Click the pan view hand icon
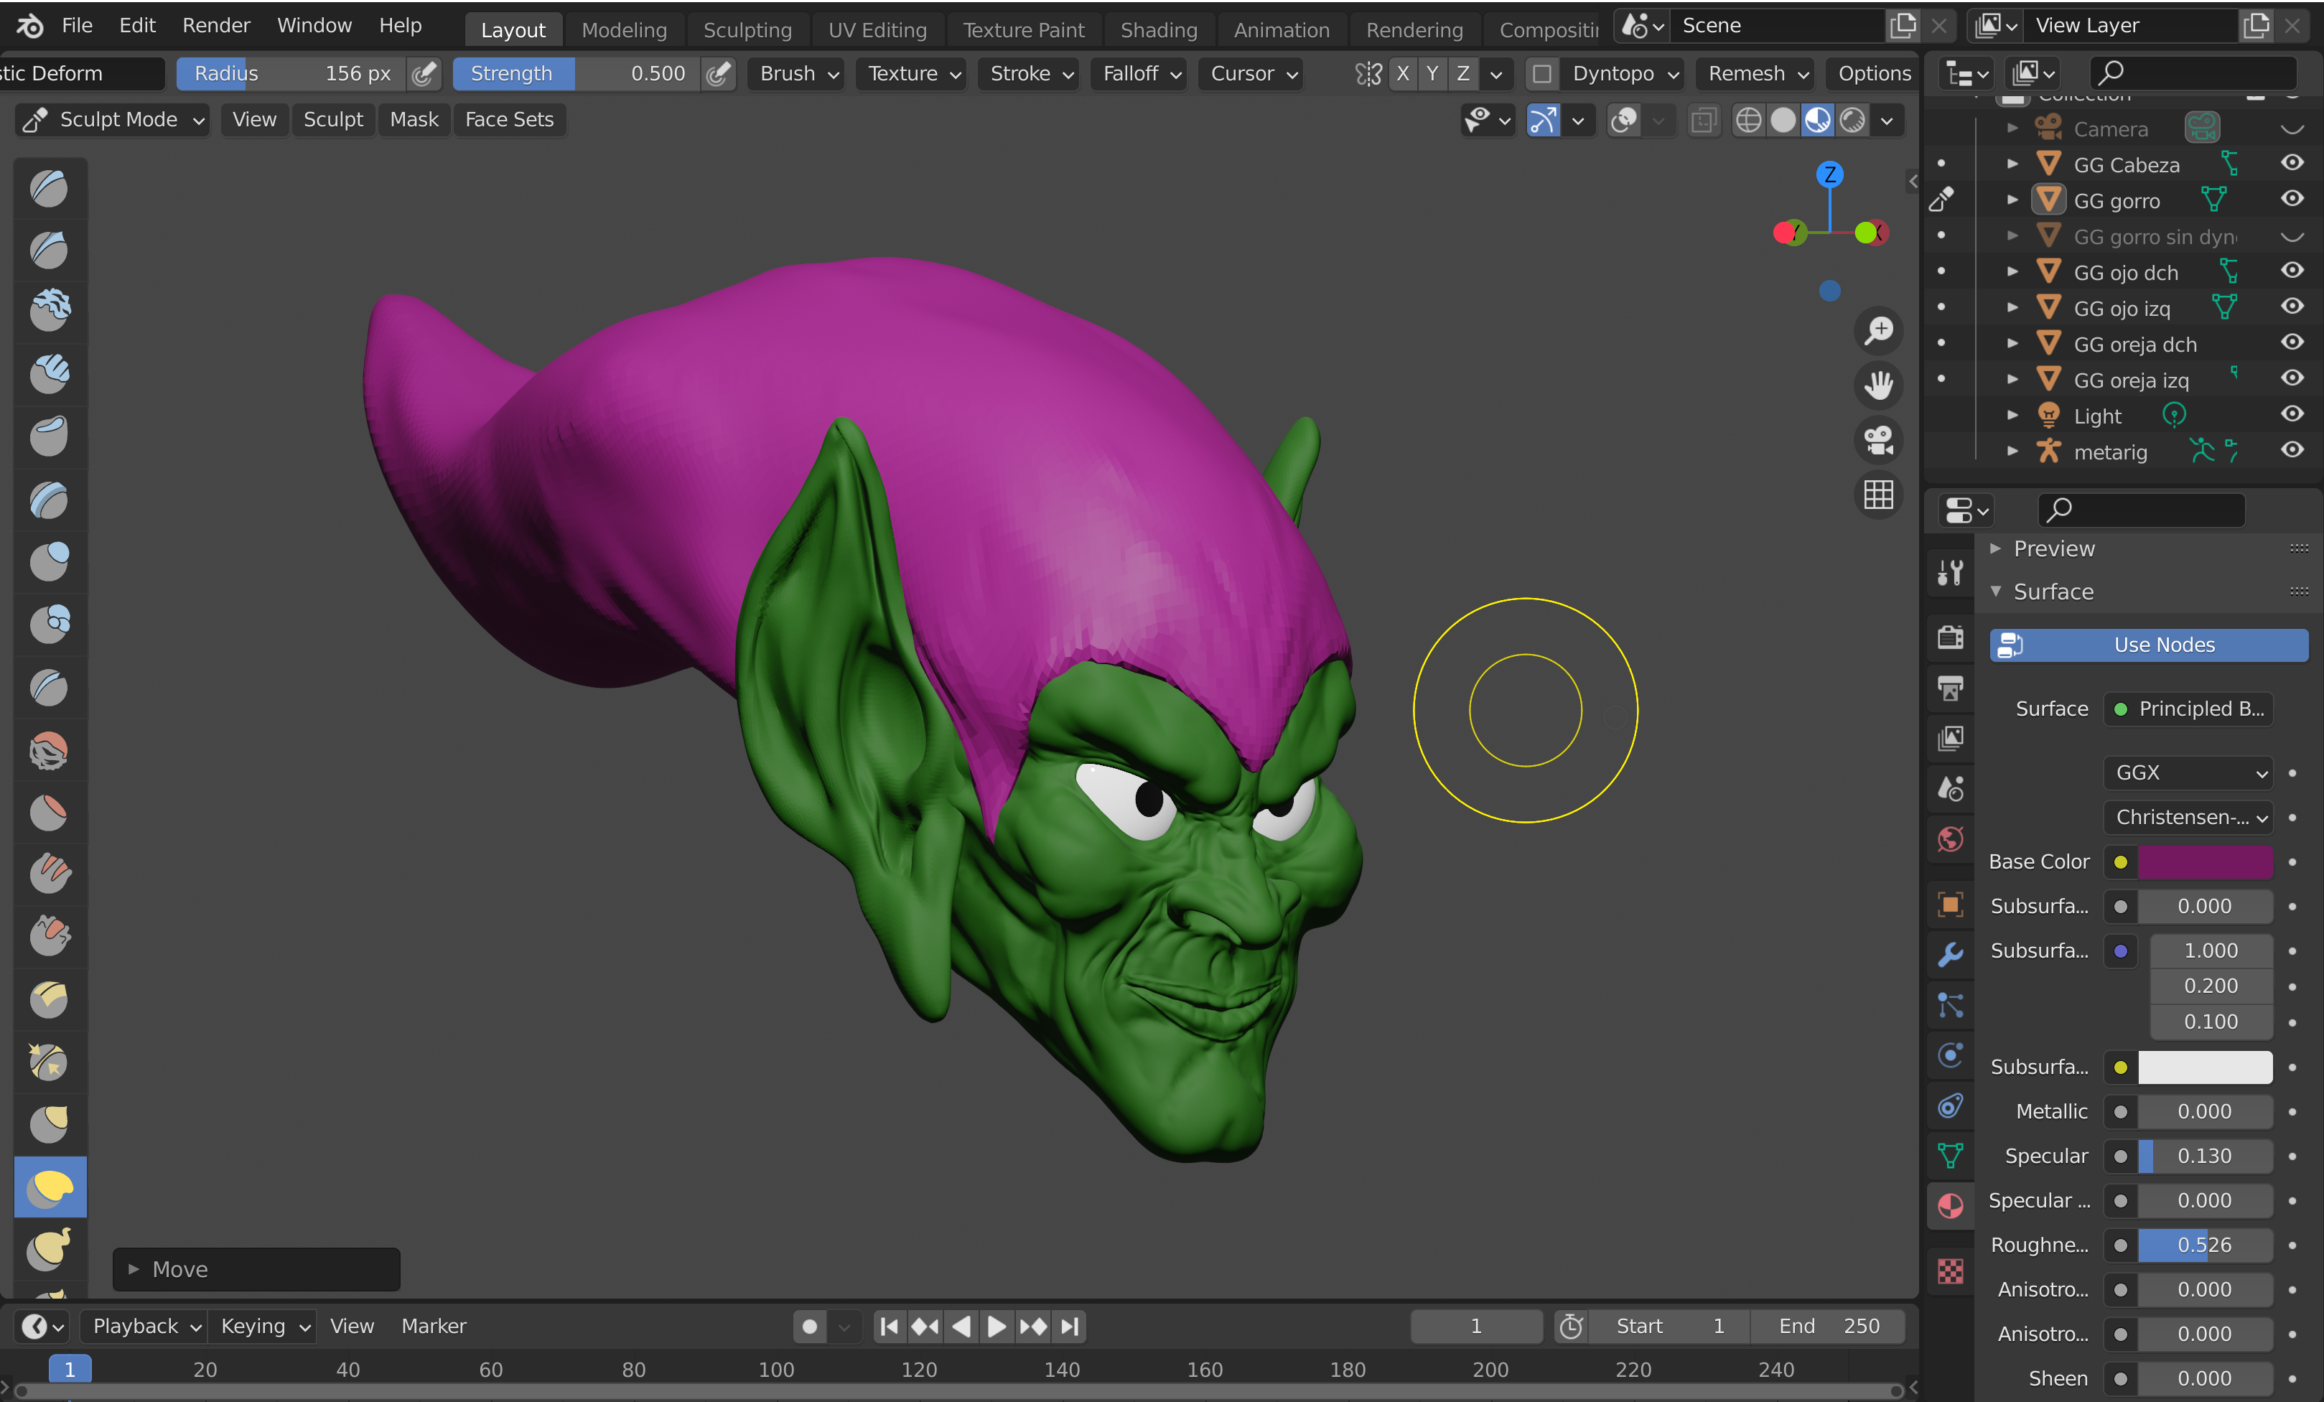2324x1402 pixels. pyautogui.click(x=1878, y=385)
